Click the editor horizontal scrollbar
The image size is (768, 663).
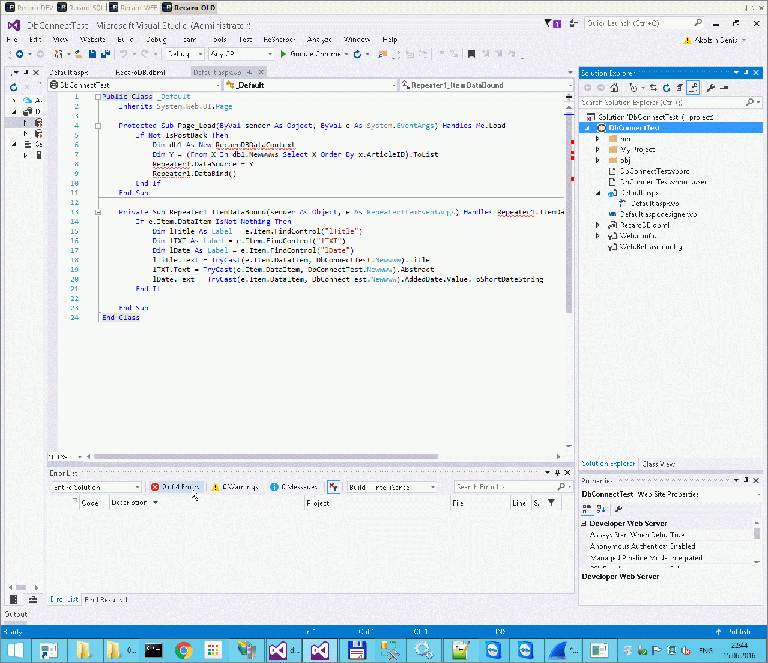pos(265,456)
